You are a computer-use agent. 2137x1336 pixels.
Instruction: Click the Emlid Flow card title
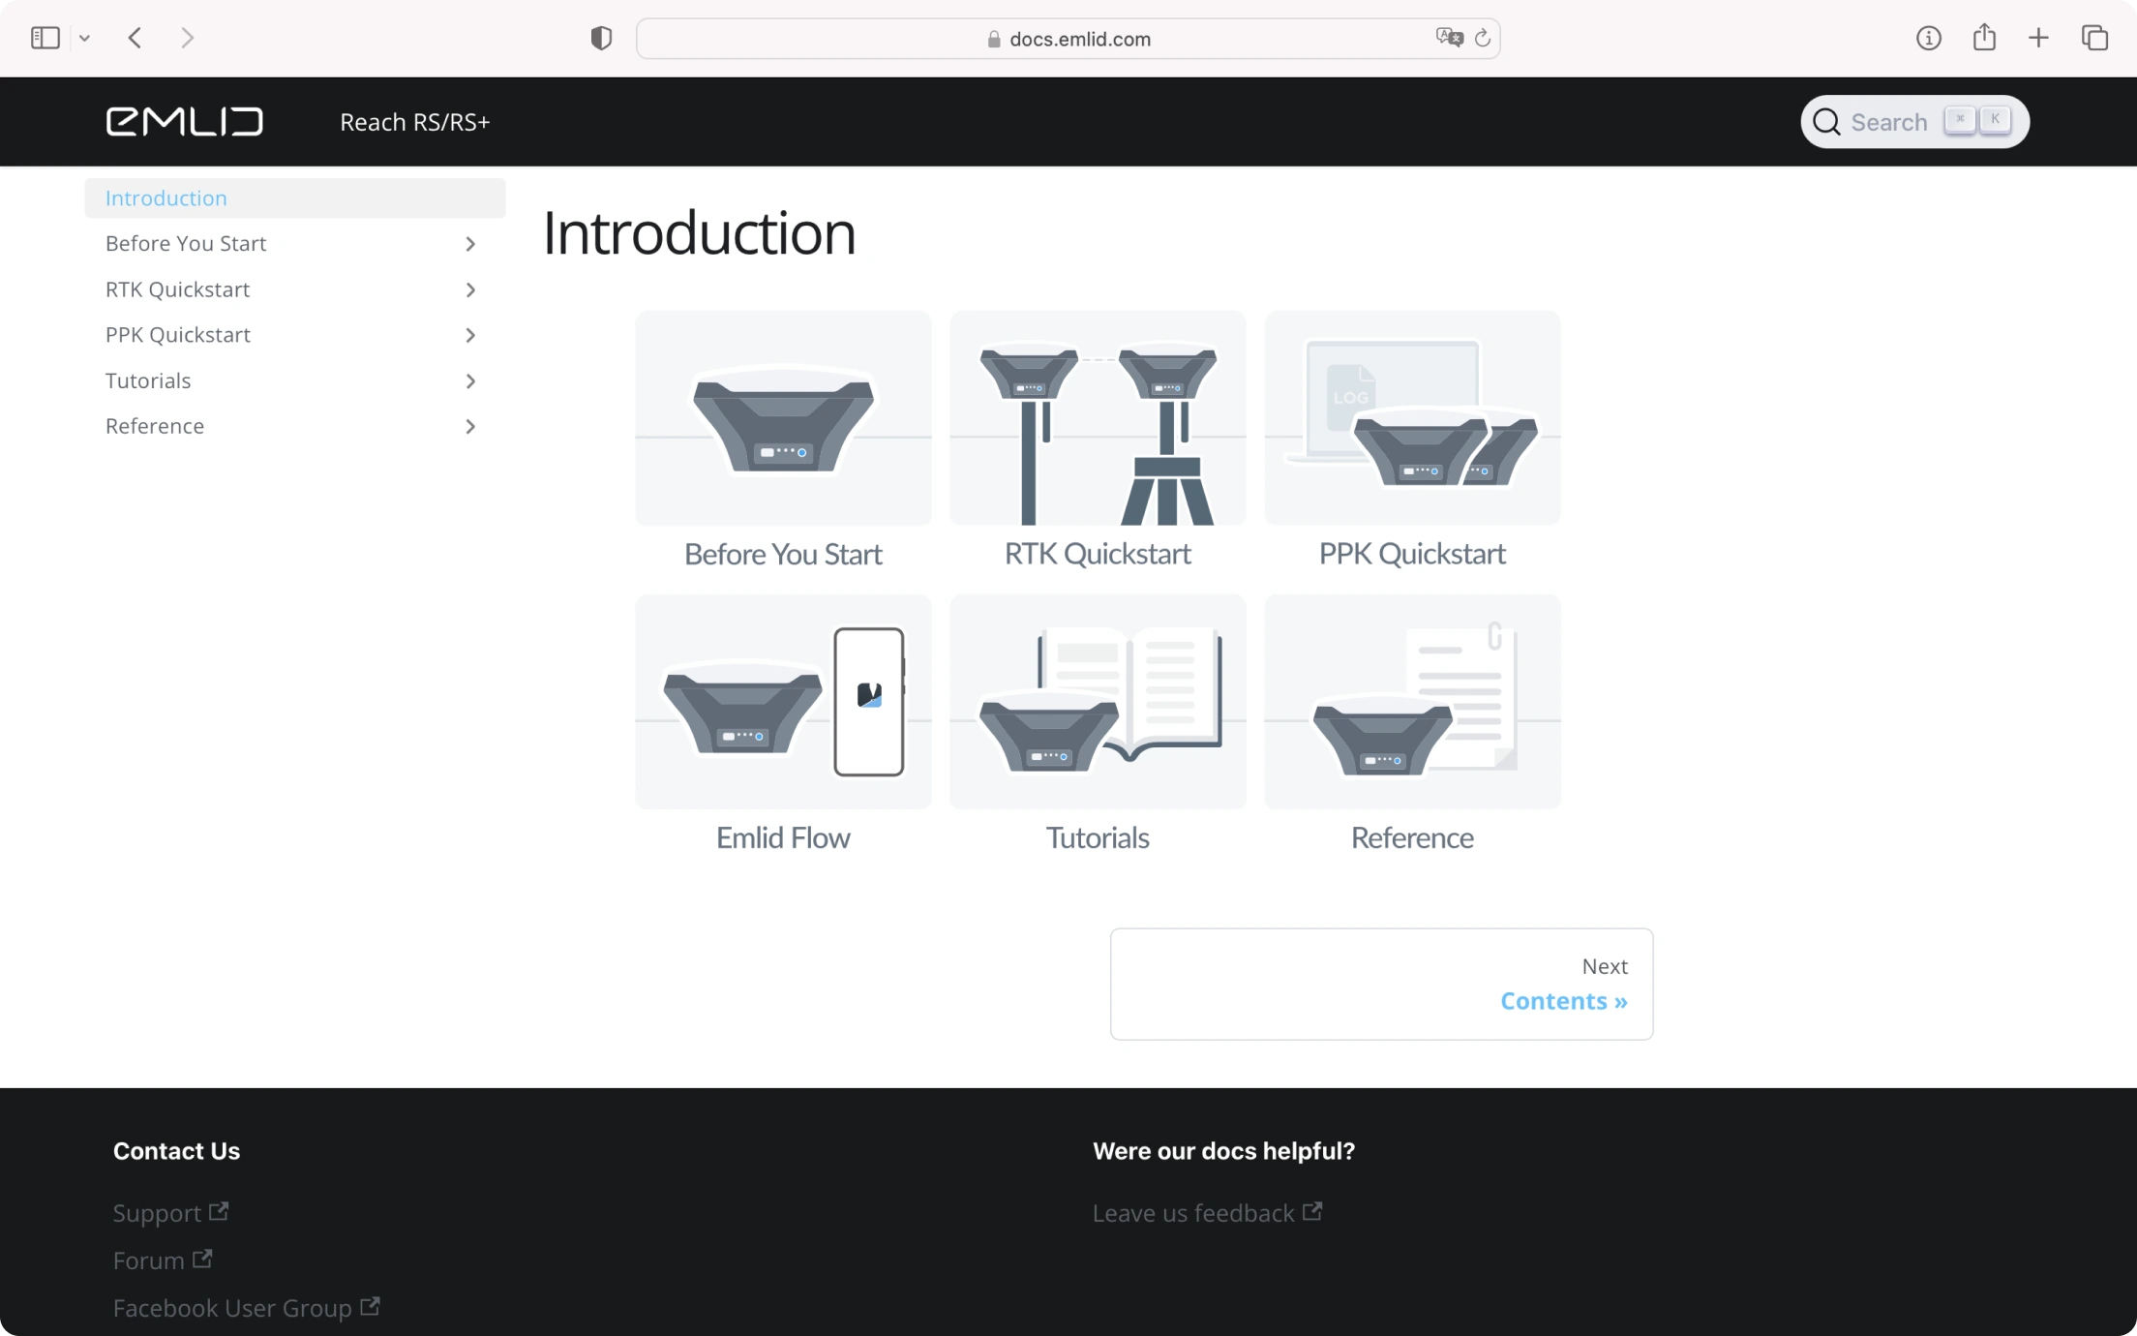click(x=783, y=837)
